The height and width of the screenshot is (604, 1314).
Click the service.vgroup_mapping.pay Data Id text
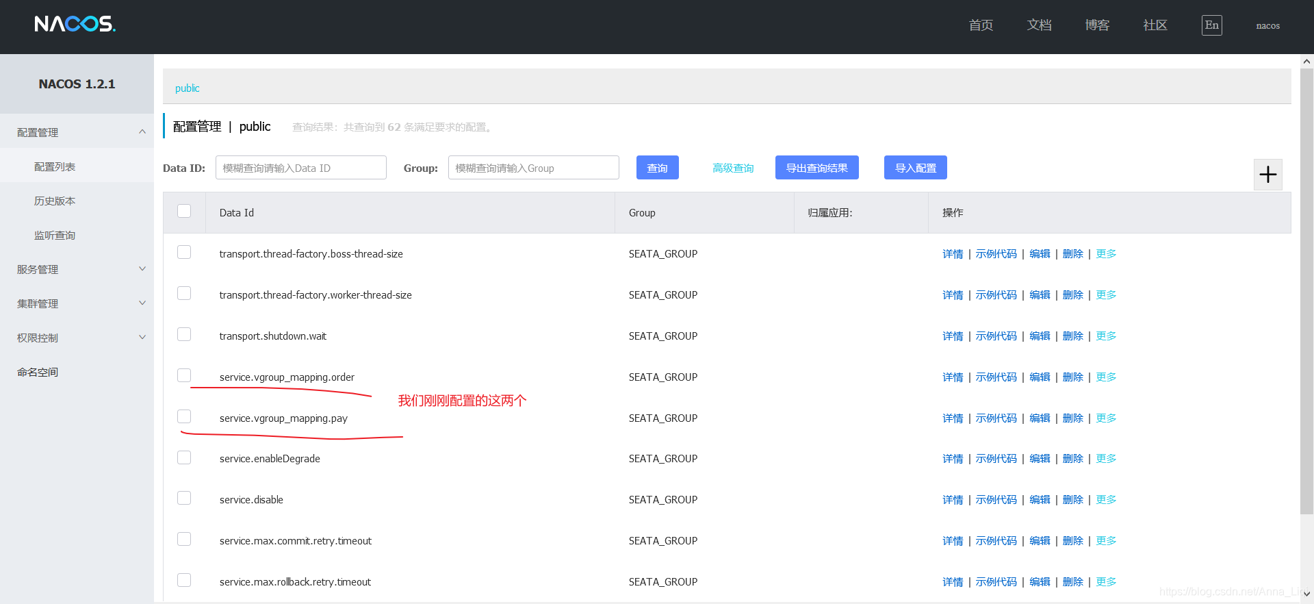tap(283, 418)
